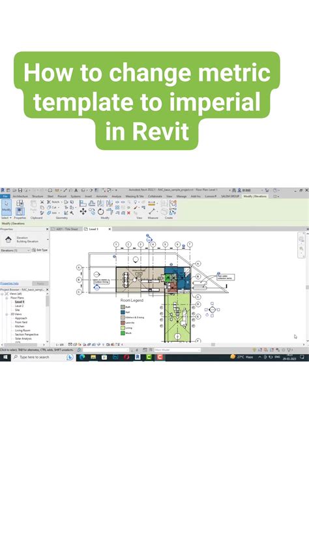The width and height of the screenshot is (309, 549).
Task: Collapse the Floor Plans tree node
Action: point(7,298)
